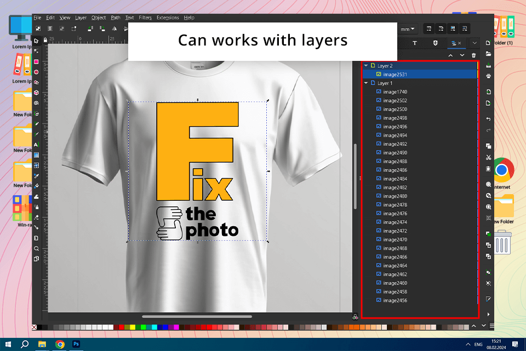Select the Zoom magnifier tool
The image size is (526, 351).
pos(36,248)
